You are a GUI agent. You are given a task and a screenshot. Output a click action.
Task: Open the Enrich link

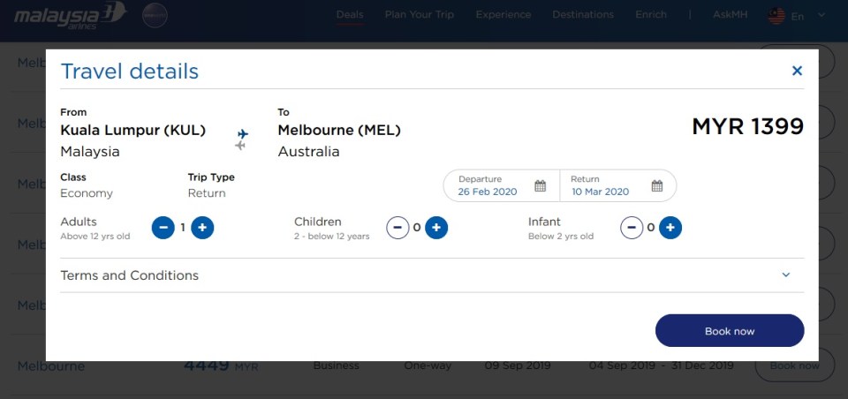coord(651,15)
